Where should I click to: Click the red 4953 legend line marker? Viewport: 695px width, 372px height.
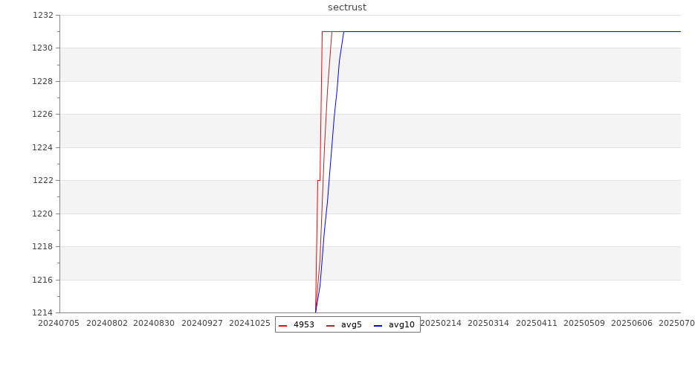click(x=282, y=325)
